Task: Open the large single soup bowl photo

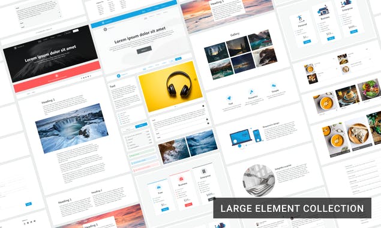Action: 325,103
